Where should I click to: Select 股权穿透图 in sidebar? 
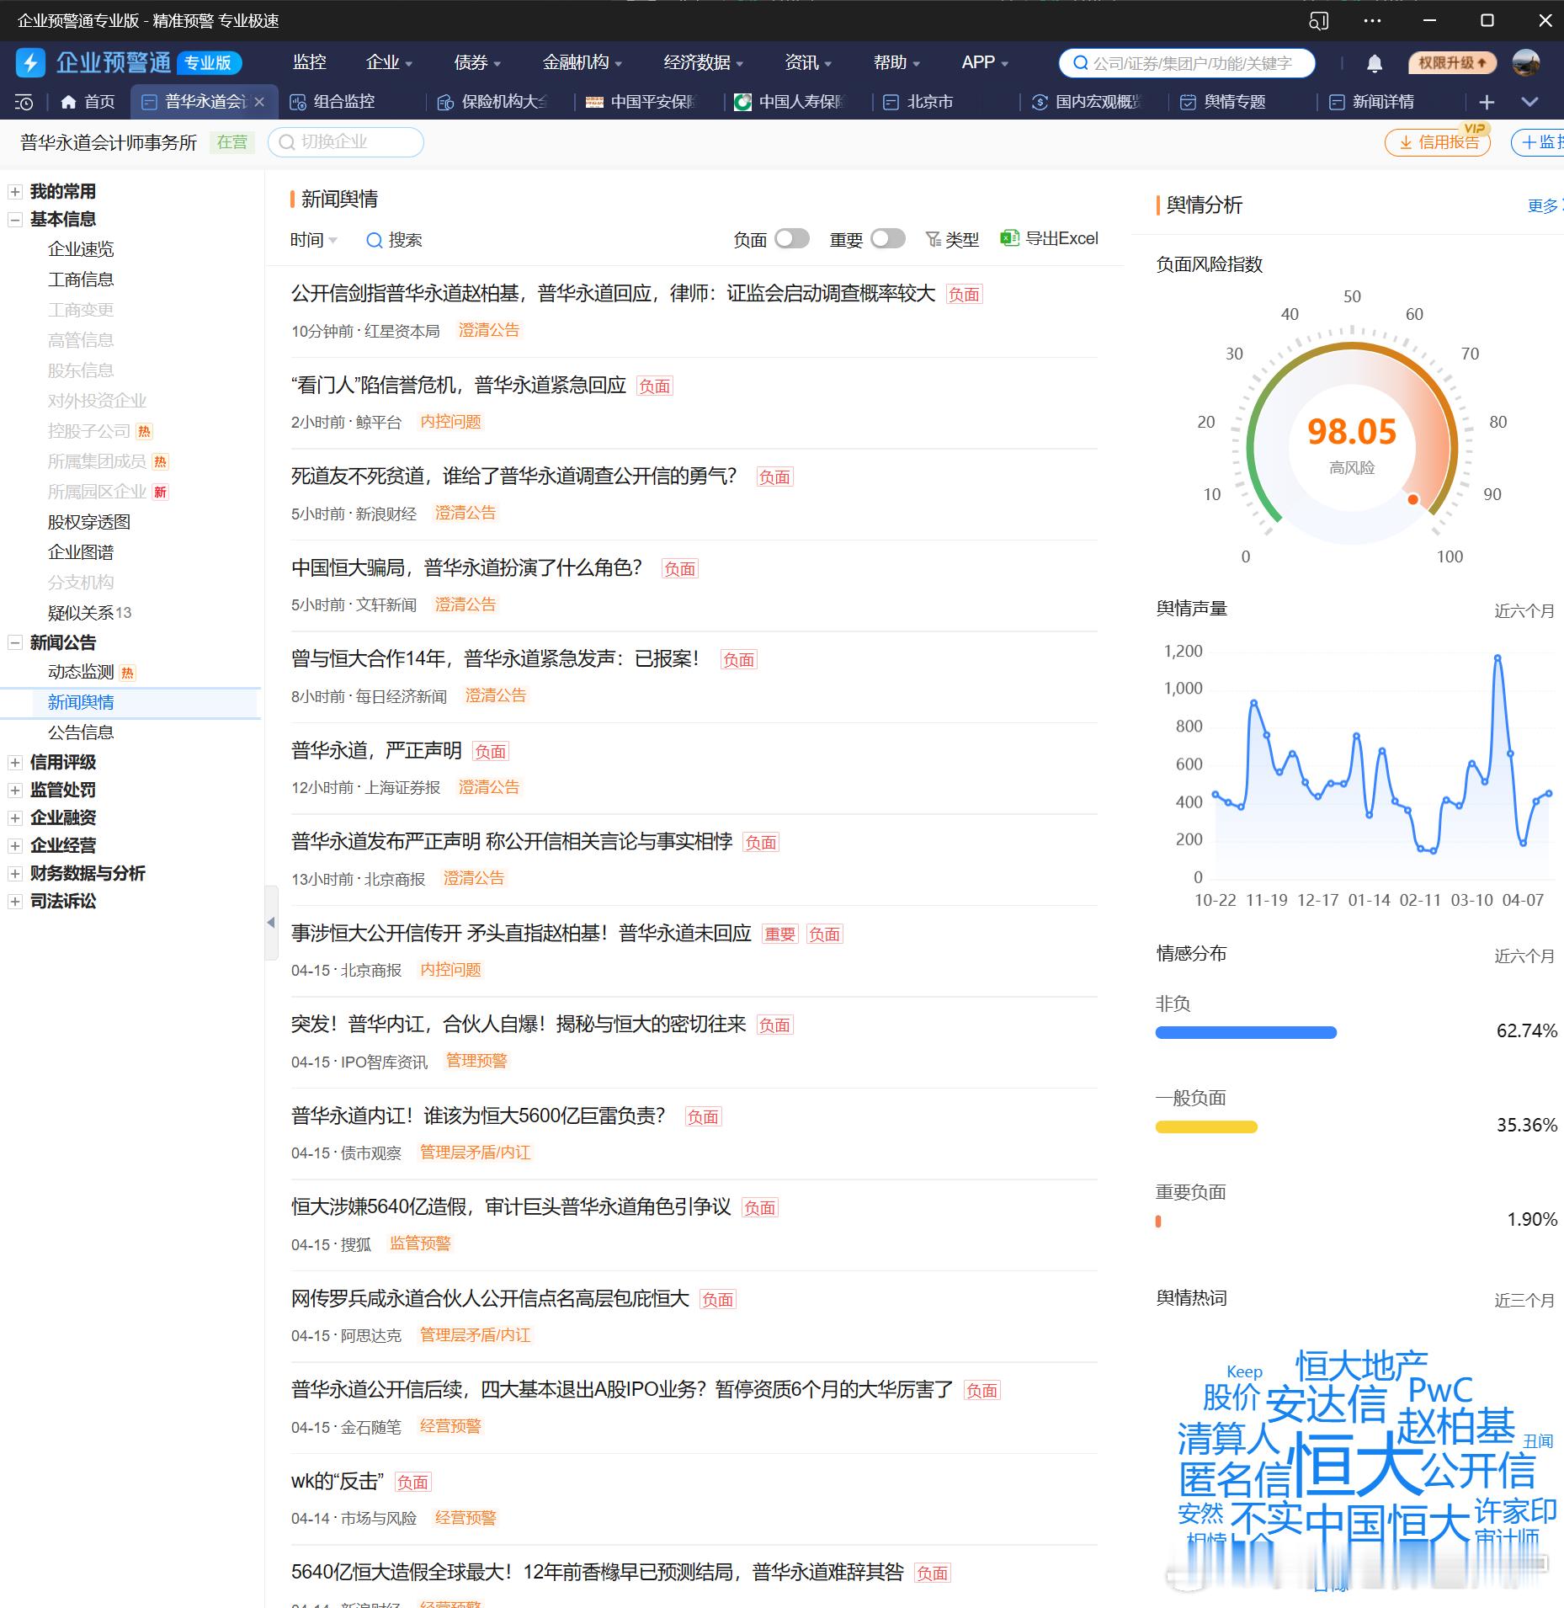(x=88, y=522)
